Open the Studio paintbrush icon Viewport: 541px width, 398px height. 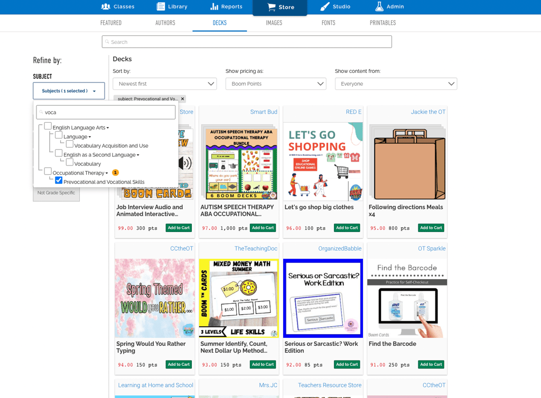point(325,7)
